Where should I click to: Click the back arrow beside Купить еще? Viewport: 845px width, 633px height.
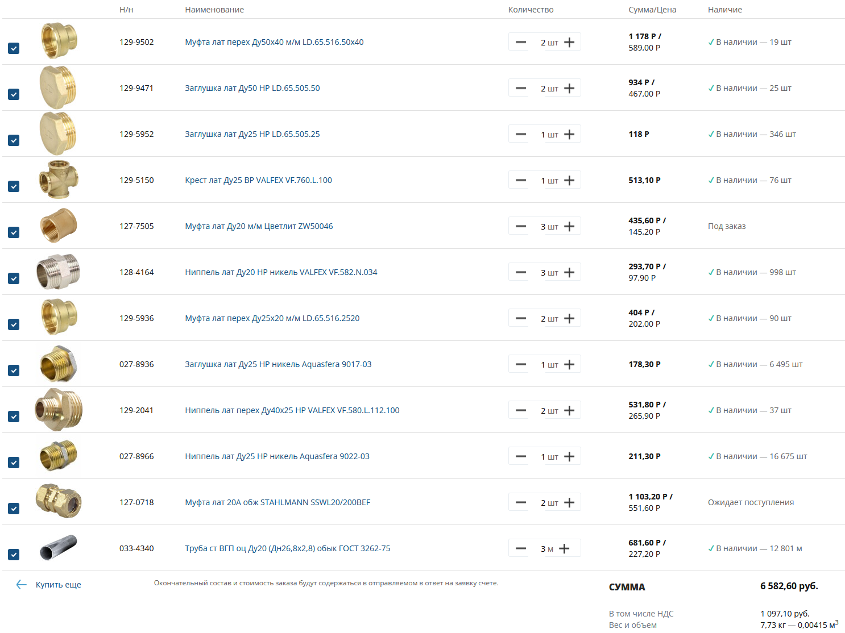point(22,585)
